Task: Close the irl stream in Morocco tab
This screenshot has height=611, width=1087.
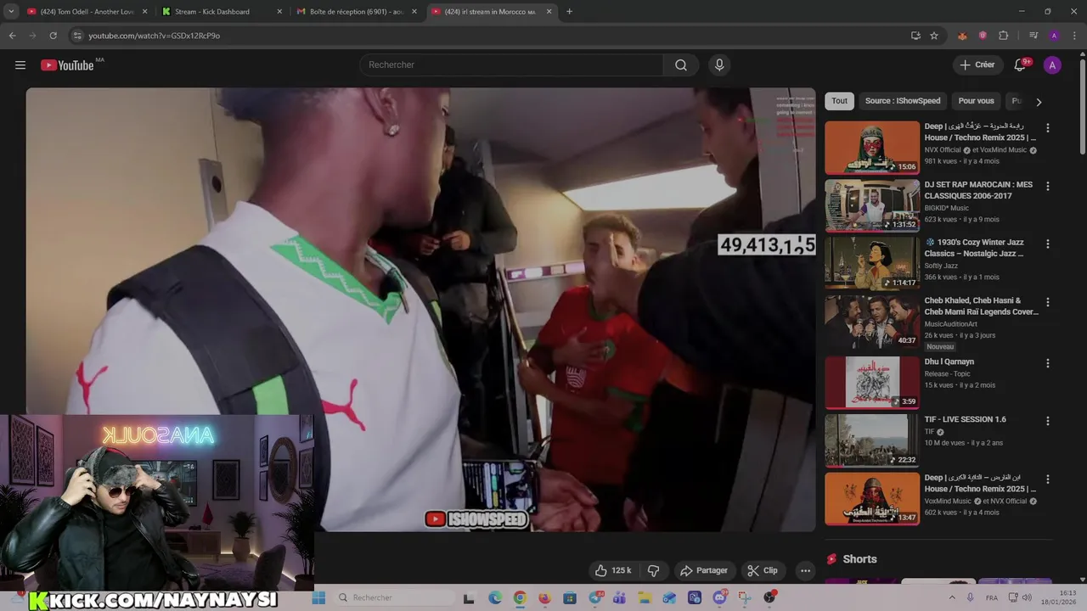Action: coord(549,12)
